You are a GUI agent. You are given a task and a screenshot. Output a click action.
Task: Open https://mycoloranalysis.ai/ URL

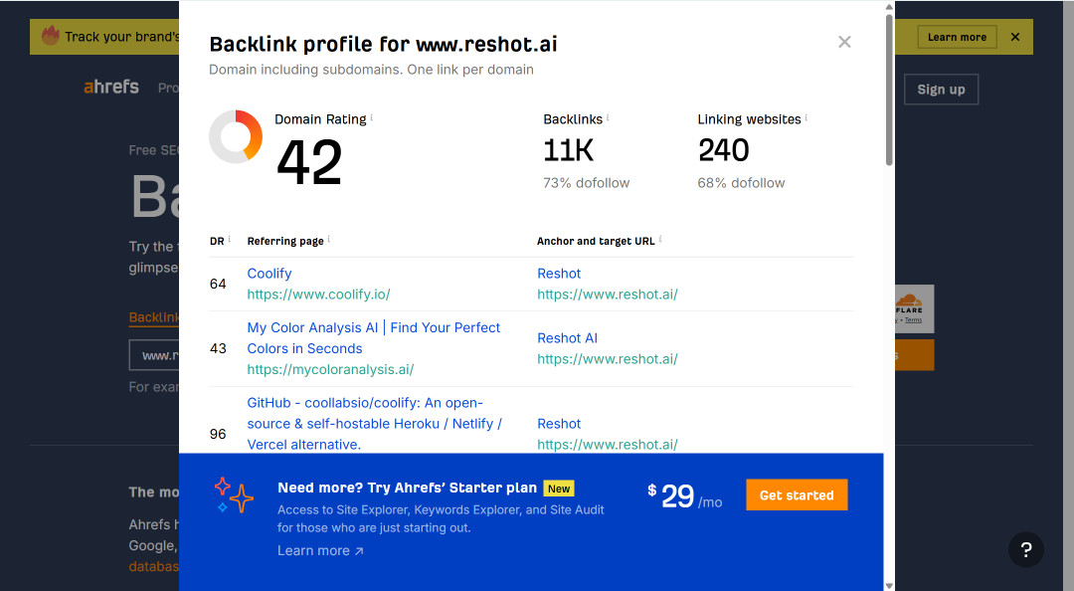(330, 369)
